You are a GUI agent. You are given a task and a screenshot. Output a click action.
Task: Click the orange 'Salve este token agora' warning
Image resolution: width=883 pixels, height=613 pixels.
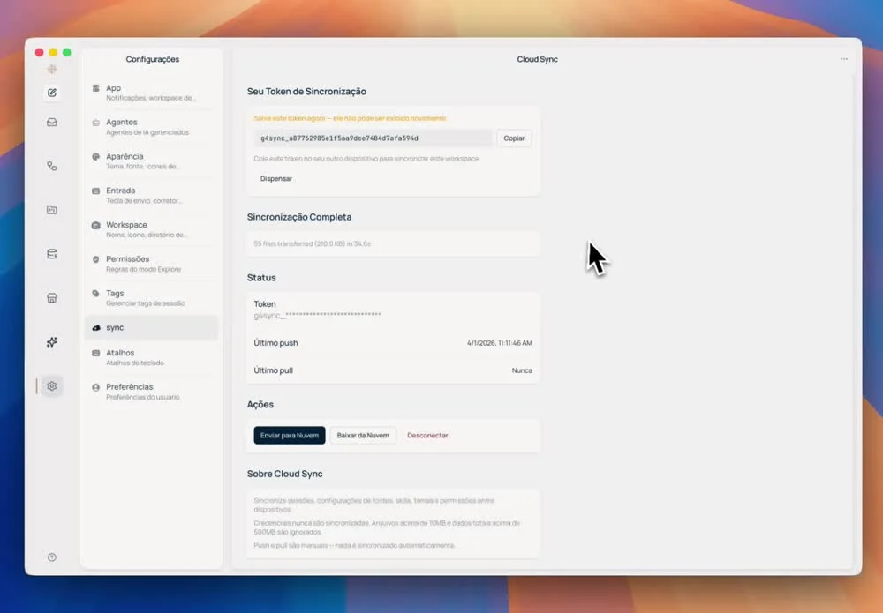point(350,118)
